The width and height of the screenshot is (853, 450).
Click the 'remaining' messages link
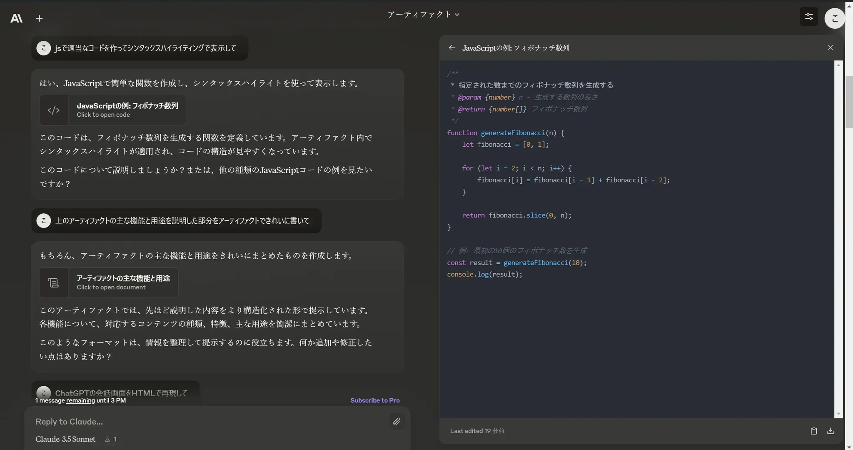[80, 400]
